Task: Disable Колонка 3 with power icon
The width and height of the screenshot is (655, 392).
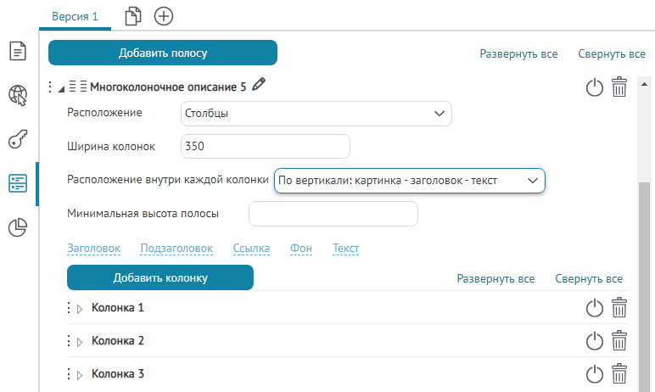Action: [x=595, y=374]
